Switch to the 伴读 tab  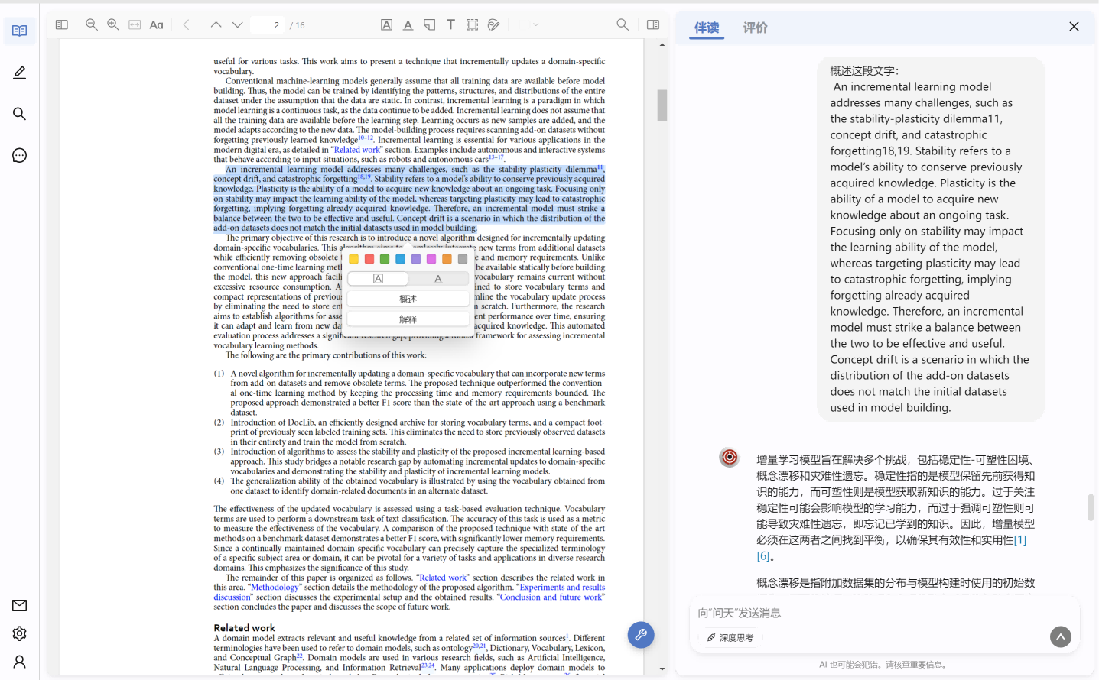point(707,28)
